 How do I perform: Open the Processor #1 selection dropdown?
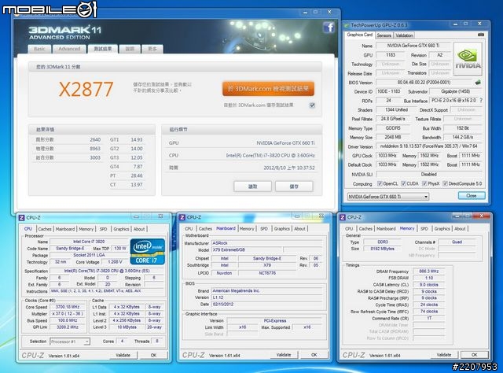point(70,342)
